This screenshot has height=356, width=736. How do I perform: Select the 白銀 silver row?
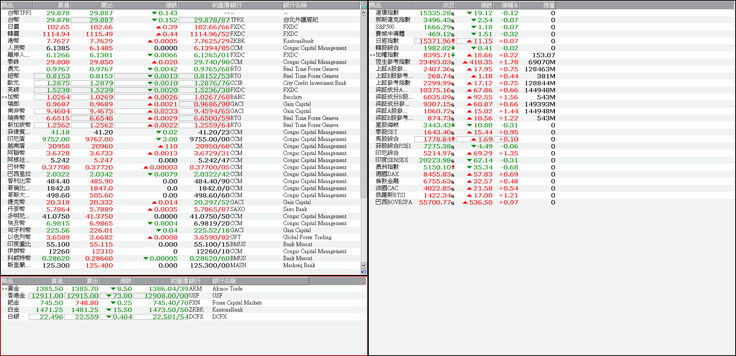183,317
